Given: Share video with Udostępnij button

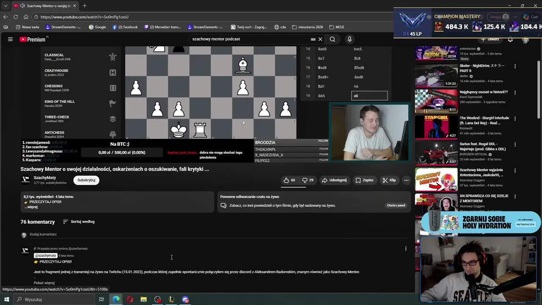Looking at the screenshot, I should tap(334, 180).
